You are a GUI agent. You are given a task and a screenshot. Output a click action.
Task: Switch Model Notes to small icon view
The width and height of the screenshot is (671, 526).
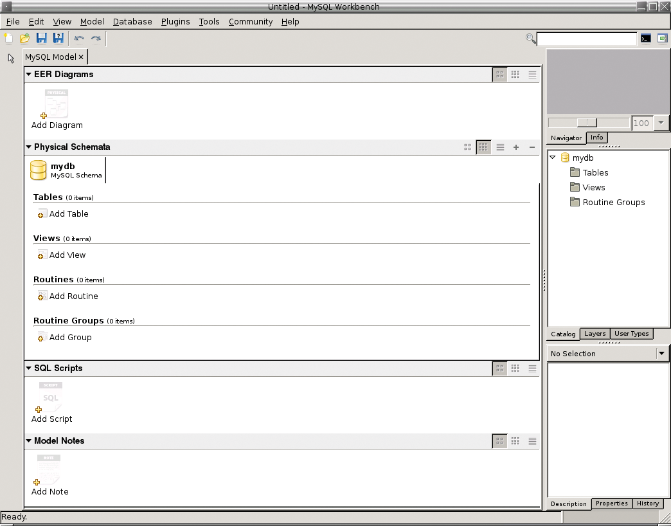(515, 441)
